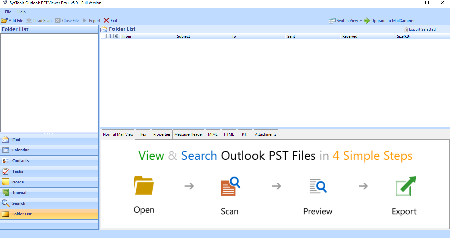Open the File menu
The width and height of the screenshot is (450, 238).
8,12
